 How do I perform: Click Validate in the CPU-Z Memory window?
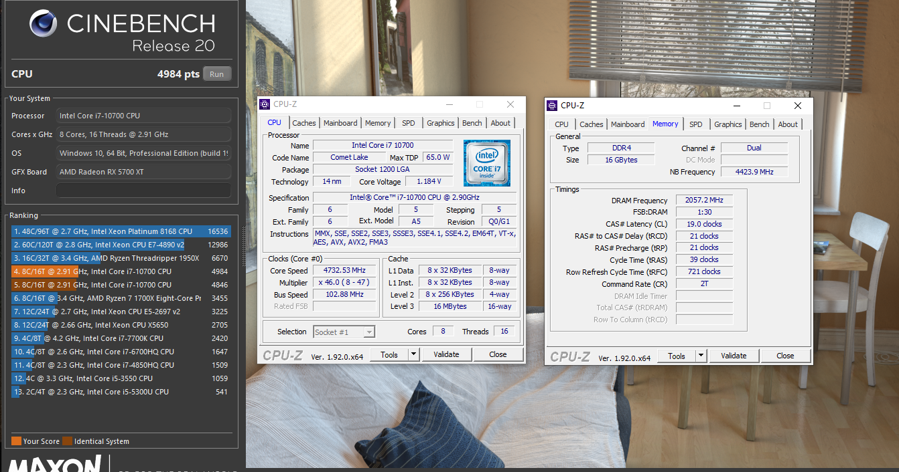click(734, 356)
